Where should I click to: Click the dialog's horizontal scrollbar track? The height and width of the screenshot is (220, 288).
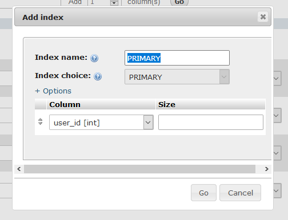pos(139,169)
